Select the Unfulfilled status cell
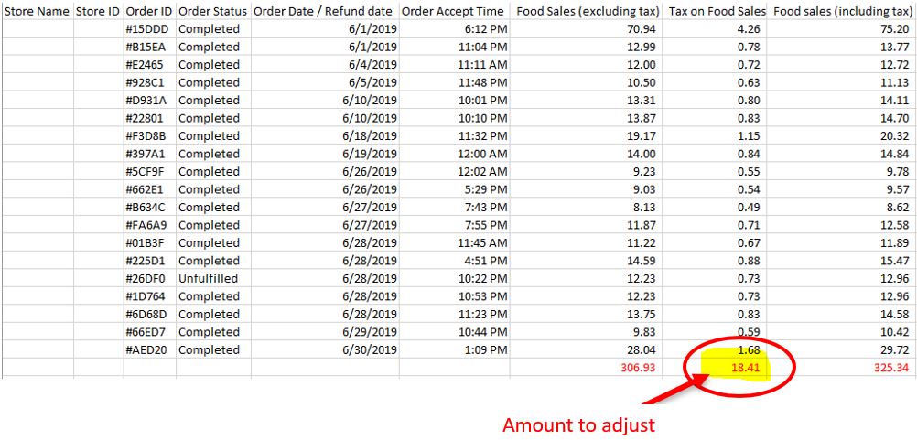Image resolution: width=917 pixels, height=440 pixels. point(208,278)
